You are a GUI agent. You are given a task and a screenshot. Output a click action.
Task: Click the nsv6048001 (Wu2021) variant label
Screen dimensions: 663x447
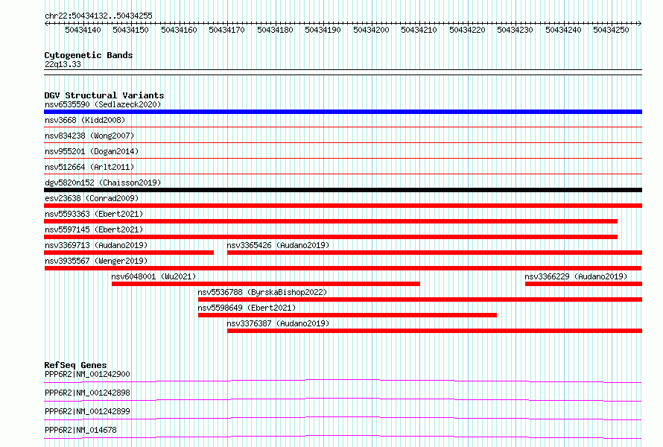pos(154,276)
